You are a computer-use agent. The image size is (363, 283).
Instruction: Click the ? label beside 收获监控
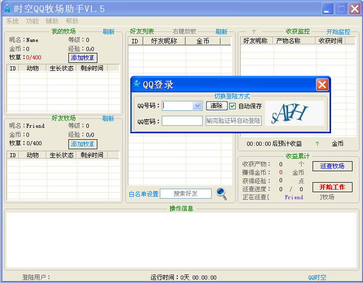coord(254,32)
